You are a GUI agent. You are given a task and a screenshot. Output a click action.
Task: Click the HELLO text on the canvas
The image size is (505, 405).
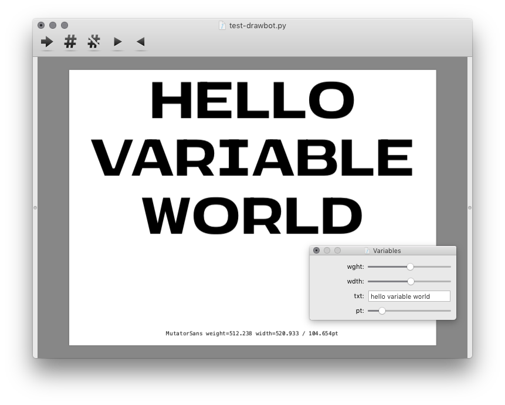pos(252,101)
